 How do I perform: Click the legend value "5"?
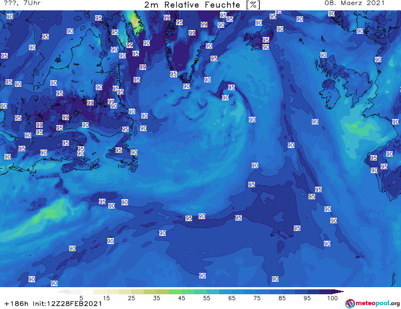pos(81,298)
